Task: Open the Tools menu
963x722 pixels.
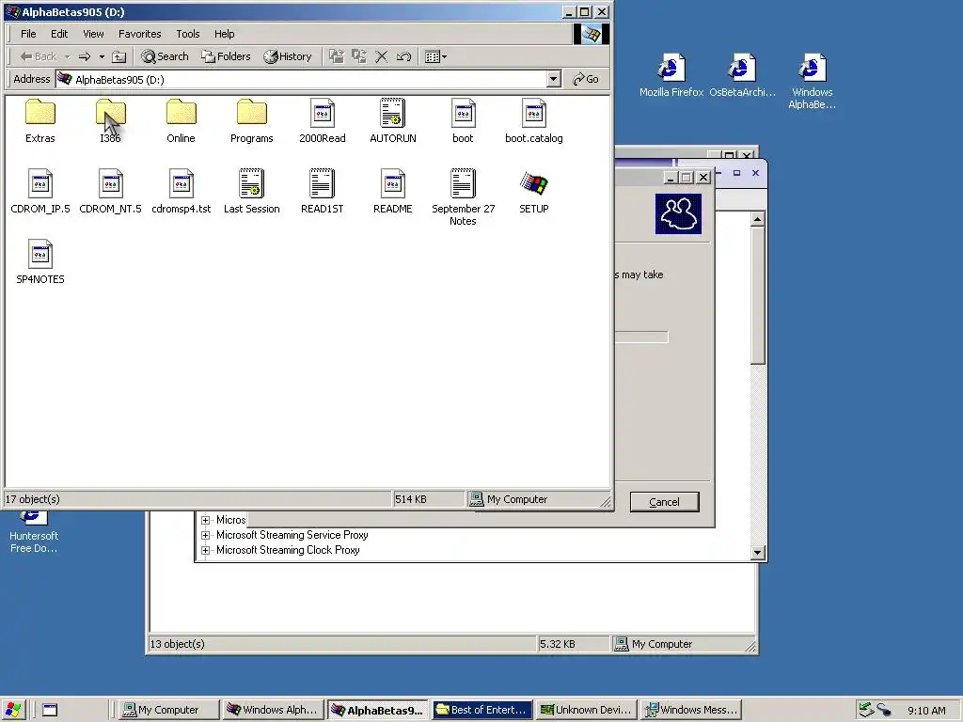Action: point(188,34)
